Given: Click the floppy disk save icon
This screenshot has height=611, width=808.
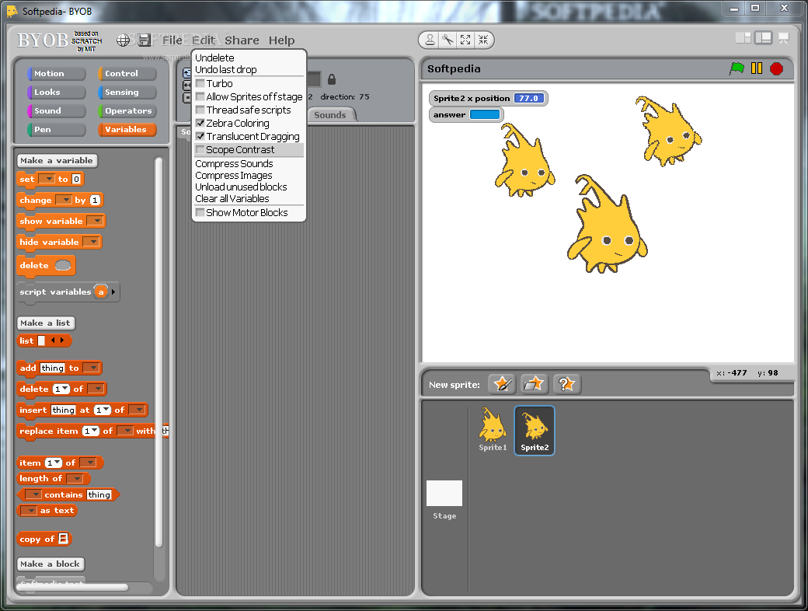Looking at the screenshot, I should click(145, 40).
